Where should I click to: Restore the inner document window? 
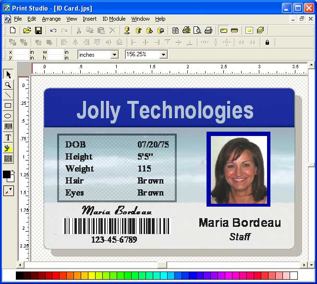[x=302, y=19]
